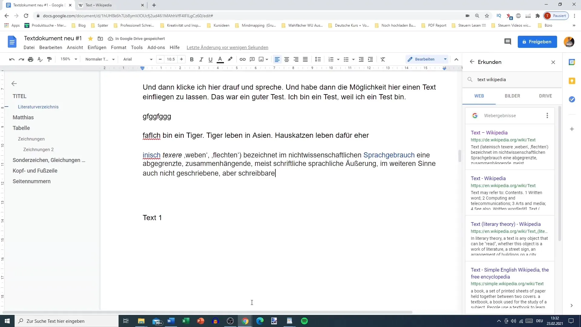Click the Text Wikipedia search result link

(x=489, y=132)
